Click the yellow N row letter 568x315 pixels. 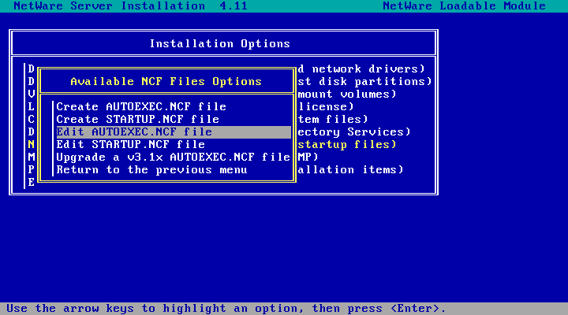pos(31,145)
